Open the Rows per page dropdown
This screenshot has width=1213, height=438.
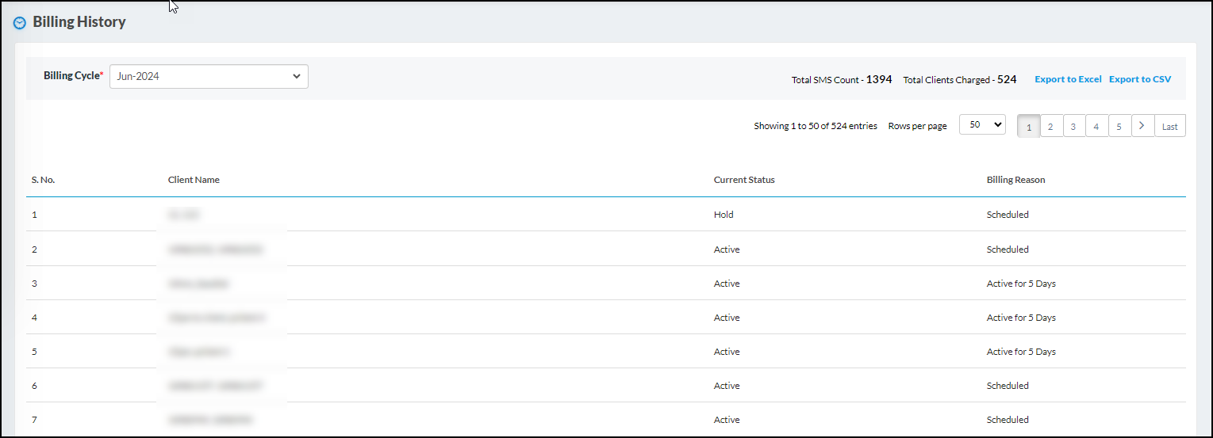click(x=981, y=125)
